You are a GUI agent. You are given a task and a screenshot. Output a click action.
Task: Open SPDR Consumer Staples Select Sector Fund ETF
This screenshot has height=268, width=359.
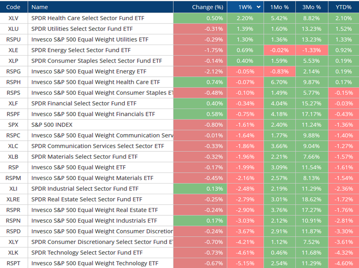97,61
